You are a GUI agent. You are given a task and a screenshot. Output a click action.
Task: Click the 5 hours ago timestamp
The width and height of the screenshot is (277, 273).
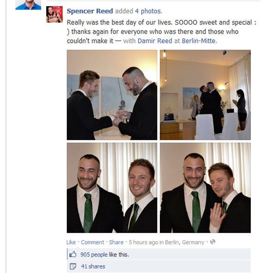coord(144,242)
